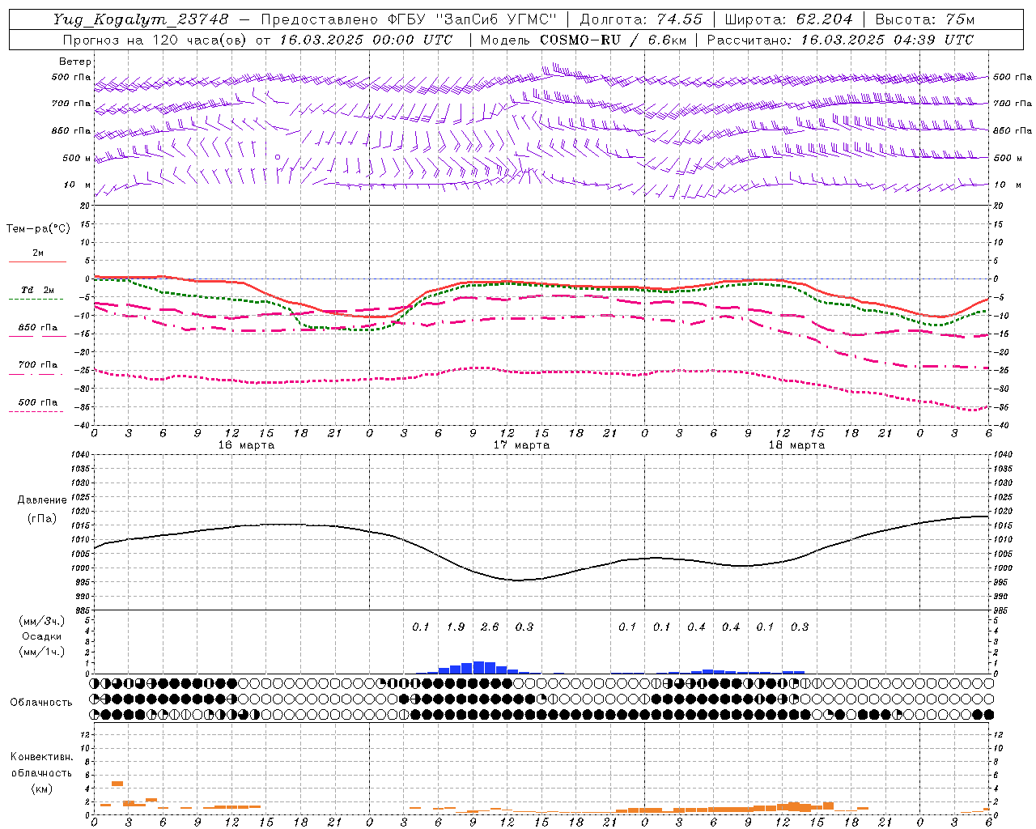Select the provider text ФГБУ "ЗапСиб УГМС"
This screenshot has height=829, width=1036.
coord(471,19)
